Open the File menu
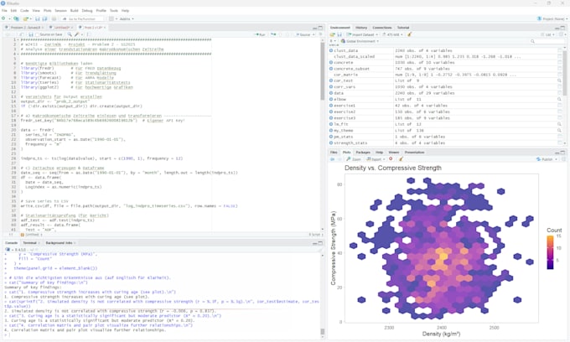This screenshot has height=342, width=570. [x=4, y=11]
